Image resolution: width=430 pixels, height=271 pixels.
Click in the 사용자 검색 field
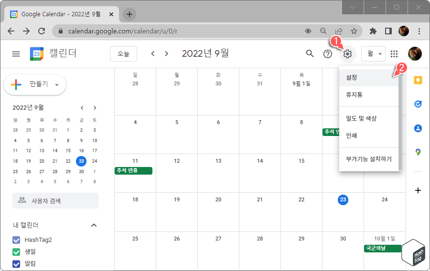(55, 201)
